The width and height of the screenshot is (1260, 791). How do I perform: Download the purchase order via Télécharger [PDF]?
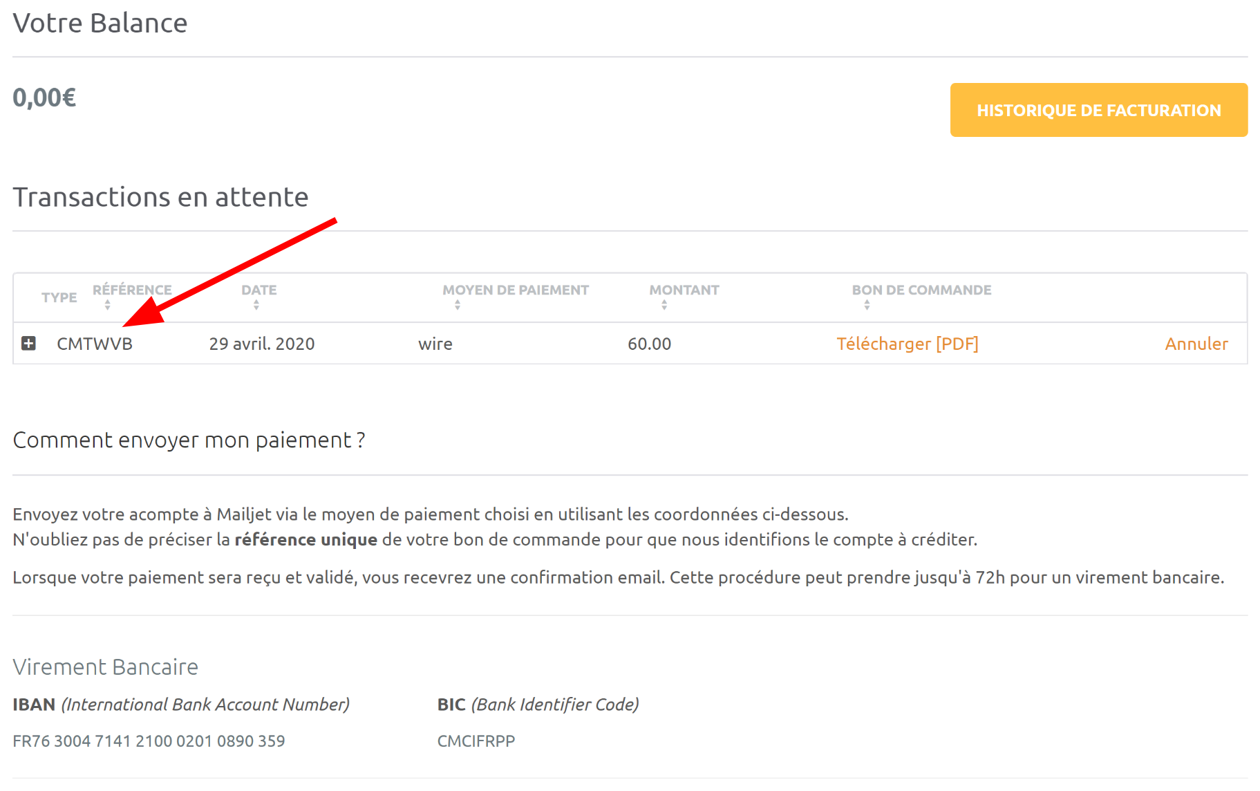[x=907, y=344]
